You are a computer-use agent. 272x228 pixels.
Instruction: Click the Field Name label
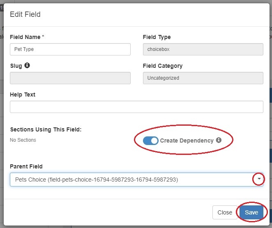point(25,37)
